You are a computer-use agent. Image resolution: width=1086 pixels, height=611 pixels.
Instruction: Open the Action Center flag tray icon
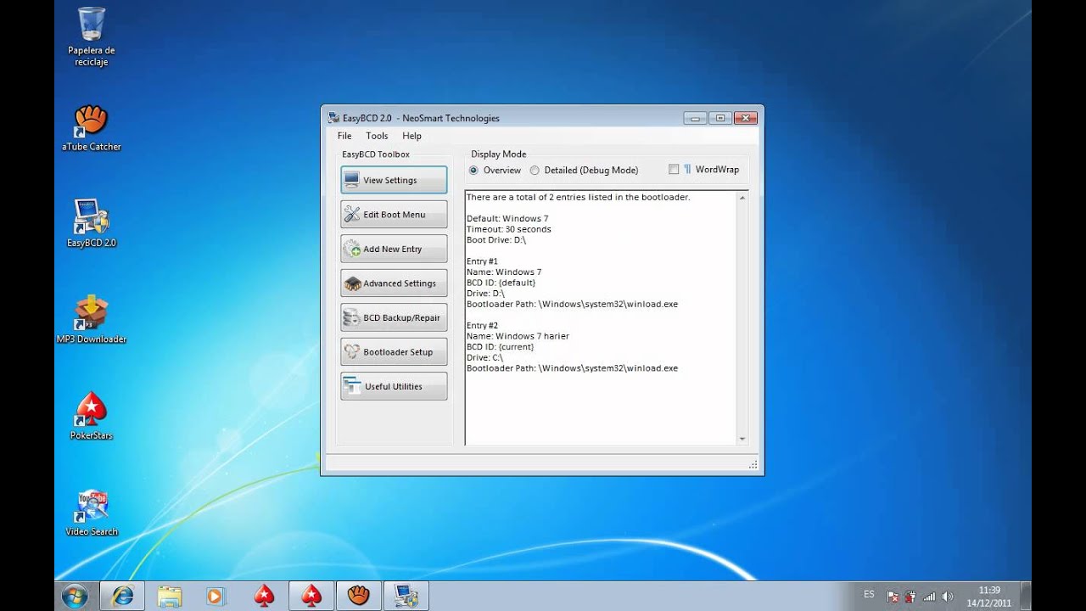coord(893,597)
